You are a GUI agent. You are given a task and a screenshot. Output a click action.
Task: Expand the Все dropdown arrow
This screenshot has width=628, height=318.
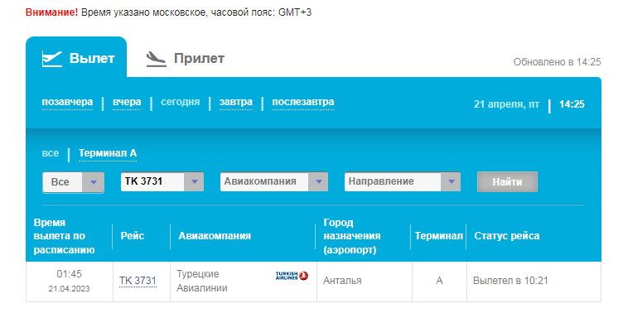coord(94,182)
